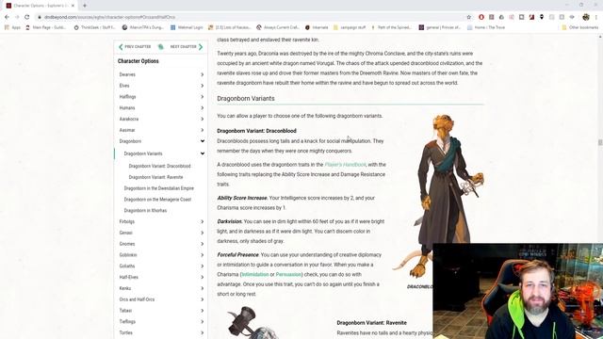This screenshot has width=603, height=339.
Task: Expand the Firbolgs section chevron
Action: tap(202, 222)
